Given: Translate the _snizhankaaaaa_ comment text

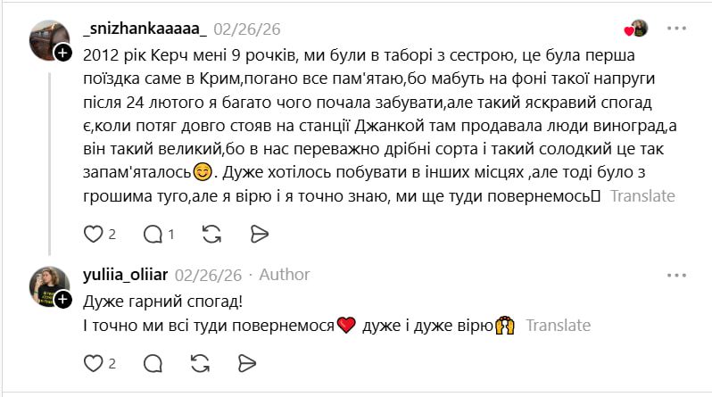Looking at the screenshot, I should pos(642,195).
